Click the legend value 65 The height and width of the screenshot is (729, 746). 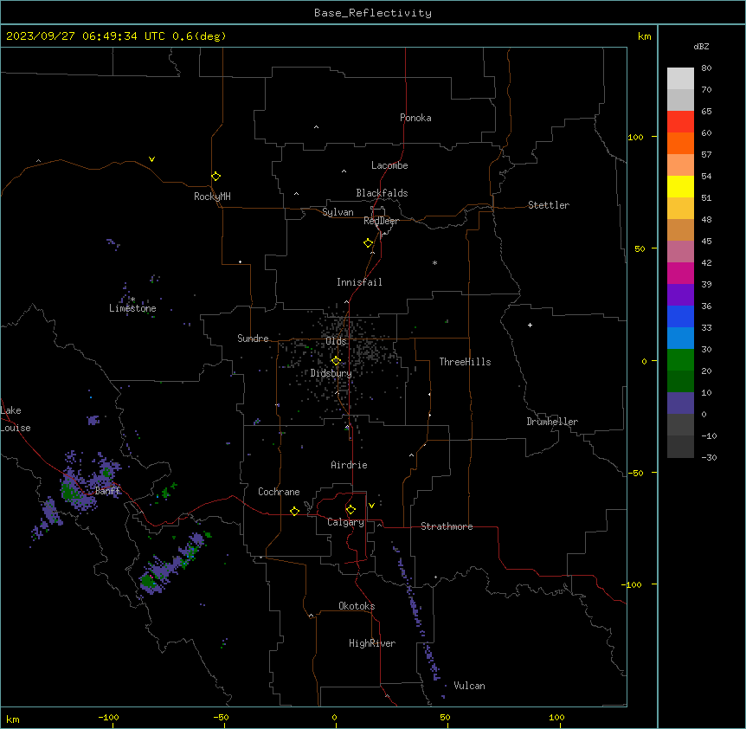coord(706,111)
